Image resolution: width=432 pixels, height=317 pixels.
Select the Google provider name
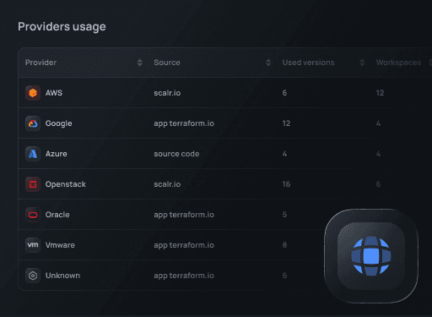pyautogui.click(x=59, y=123)
